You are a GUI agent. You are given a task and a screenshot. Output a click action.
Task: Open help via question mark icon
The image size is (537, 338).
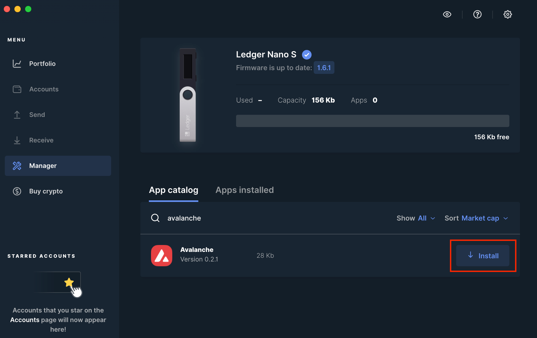point(477,14)
